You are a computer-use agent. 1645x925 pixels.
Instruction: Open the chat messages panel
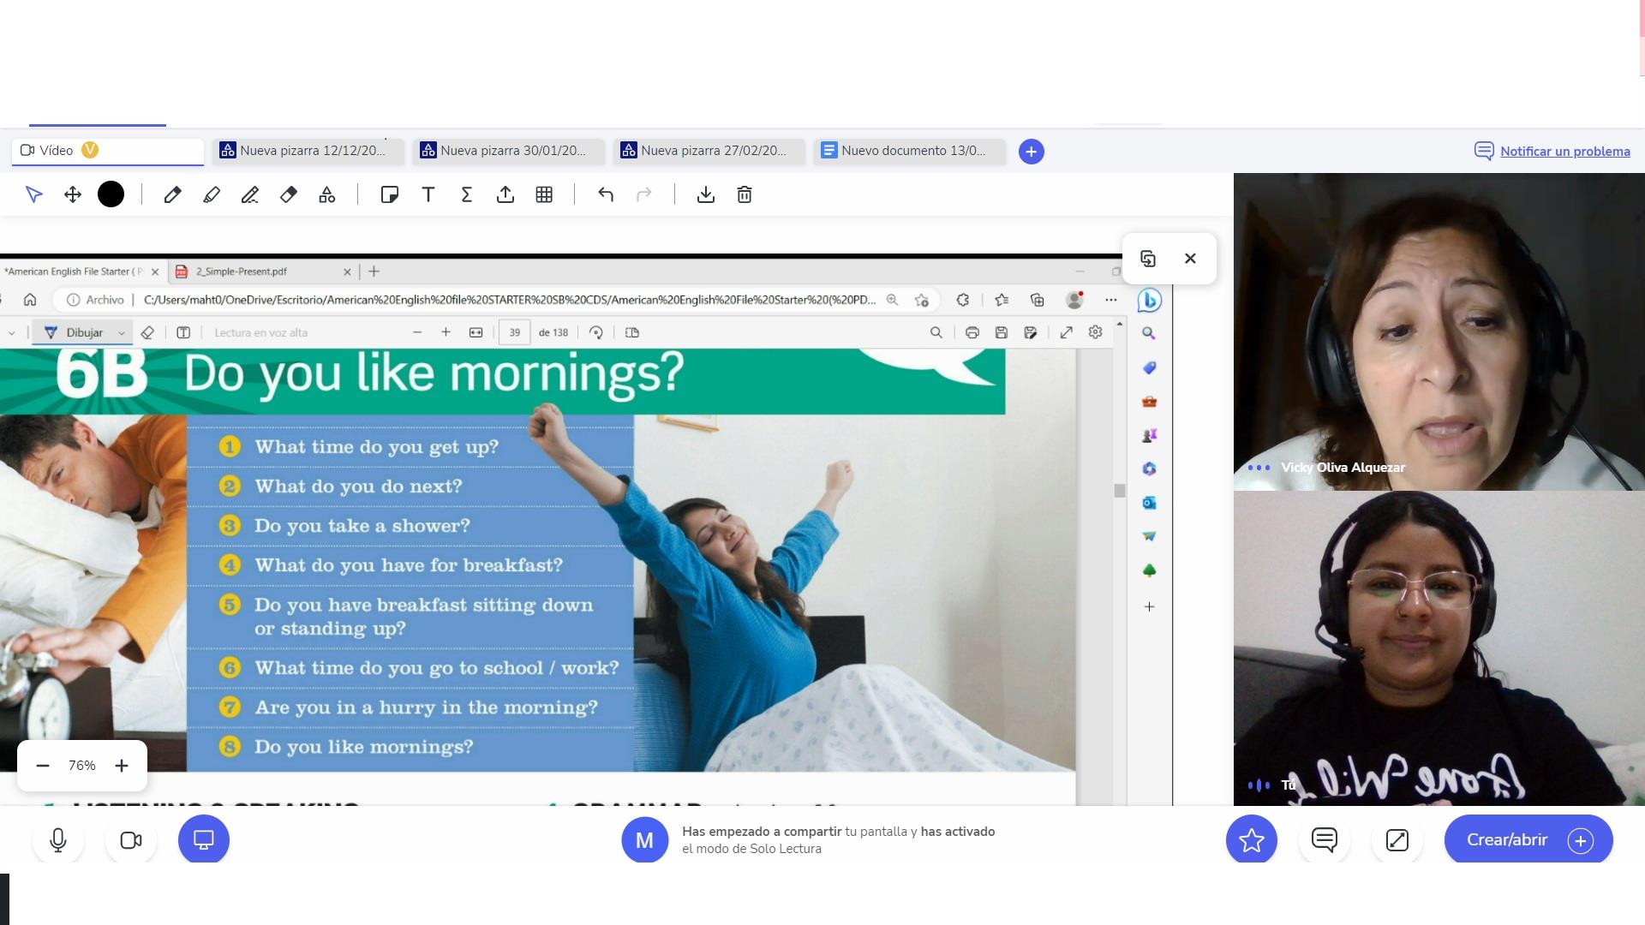click(x=1325, y=840)
